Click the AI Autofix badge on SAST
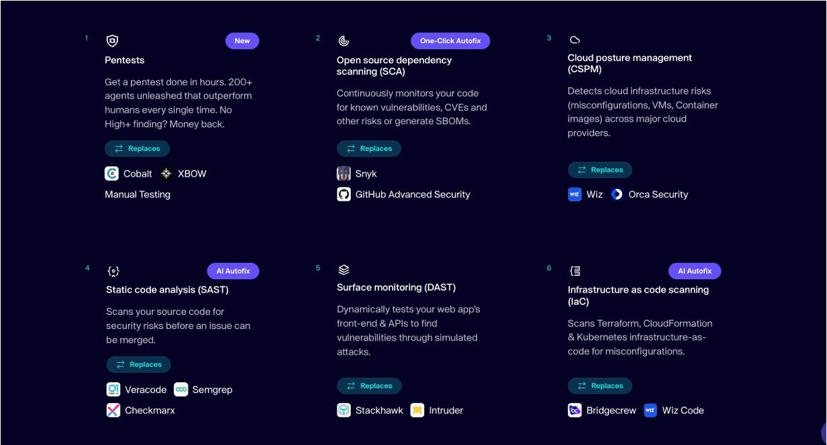 pos(233,271)
